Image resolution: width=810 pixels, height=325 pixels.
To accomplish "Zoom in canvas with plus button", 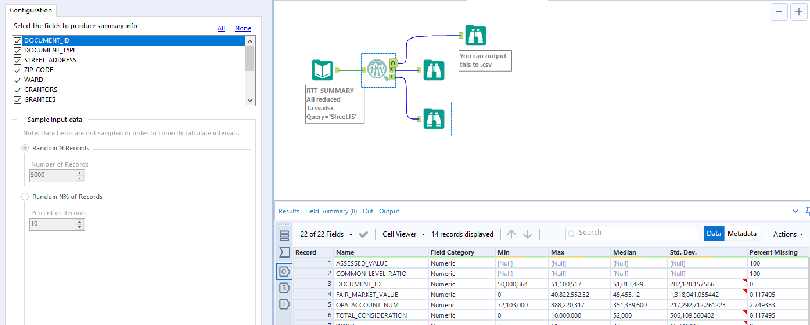I will coord(799,12).
